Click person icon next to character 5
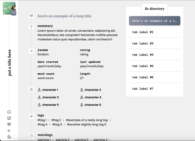The width and height of the screenshot is (195, 141). coord(39,105)
